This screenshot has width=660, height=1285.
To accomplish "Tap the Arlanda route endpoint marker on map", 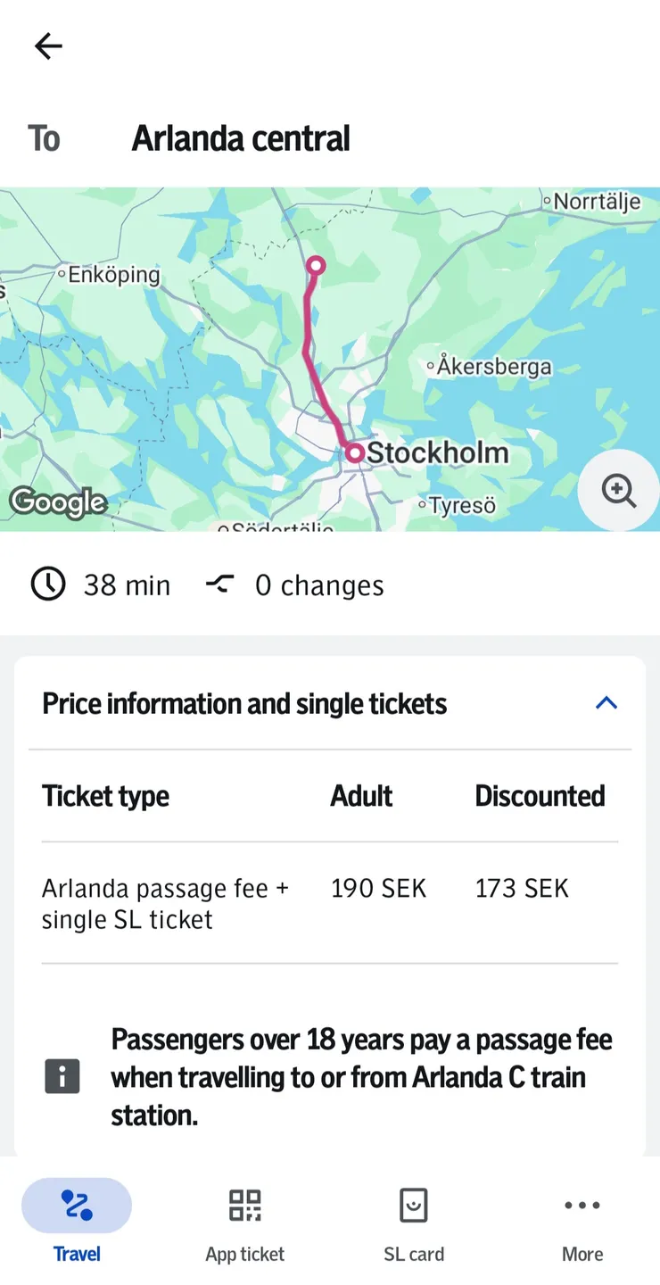I will [x=315, y=265].
